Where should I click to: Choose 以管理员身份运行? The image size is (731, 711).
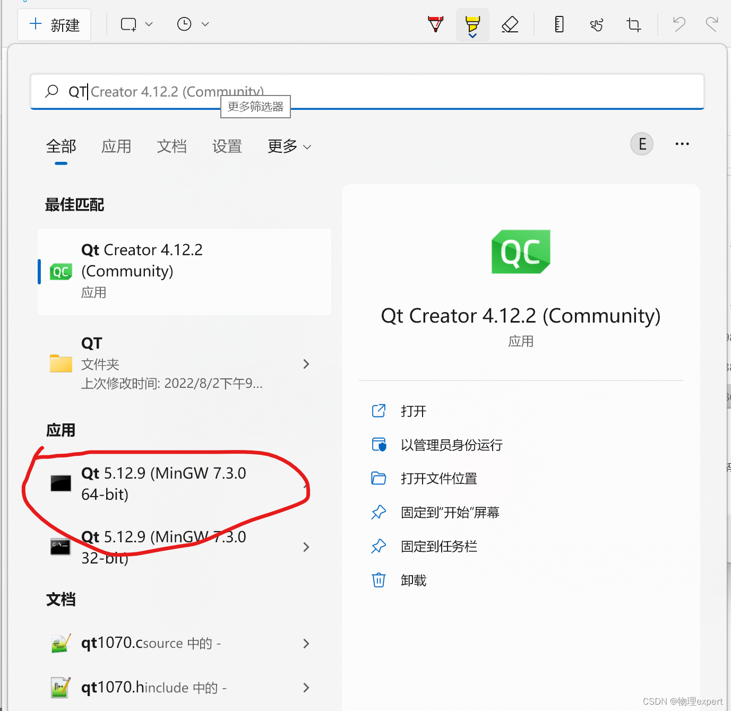point(452,445)
